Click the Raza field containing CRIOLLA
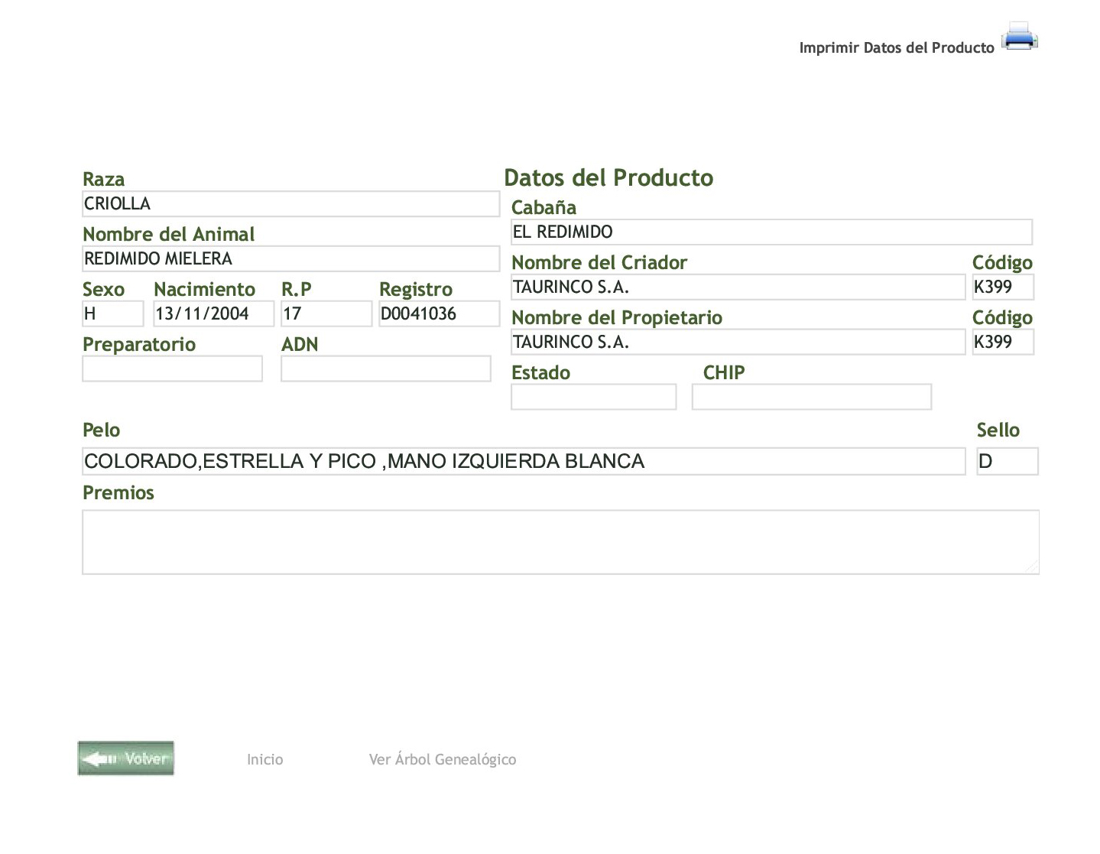 [x=290, y=204]
